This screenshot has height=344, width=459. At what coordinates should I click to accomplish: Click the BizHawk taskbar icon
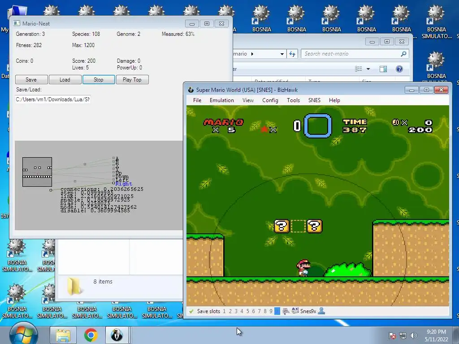[x=117, y=335]
